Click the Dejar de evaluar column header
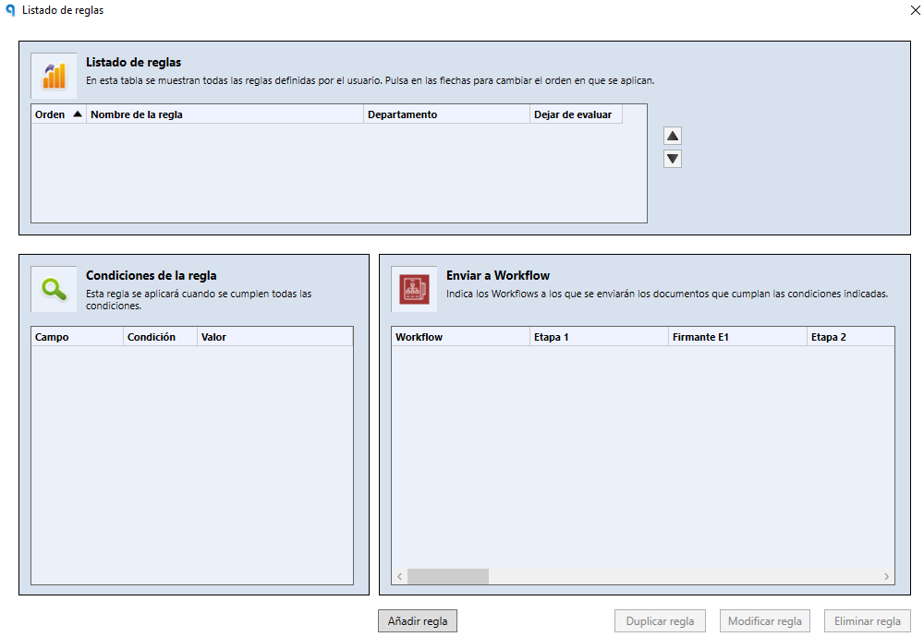Viewport: 924px width, 637px height. [x=576, y=114]
